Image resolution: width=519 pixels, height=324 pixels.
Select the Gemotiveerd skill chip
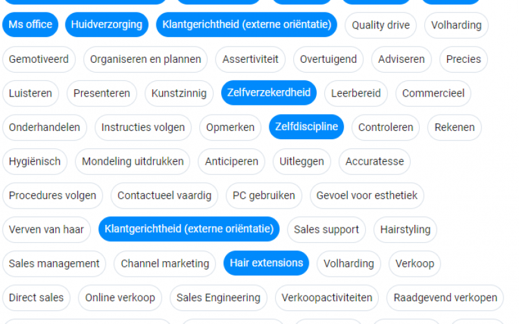pos(39,59)
